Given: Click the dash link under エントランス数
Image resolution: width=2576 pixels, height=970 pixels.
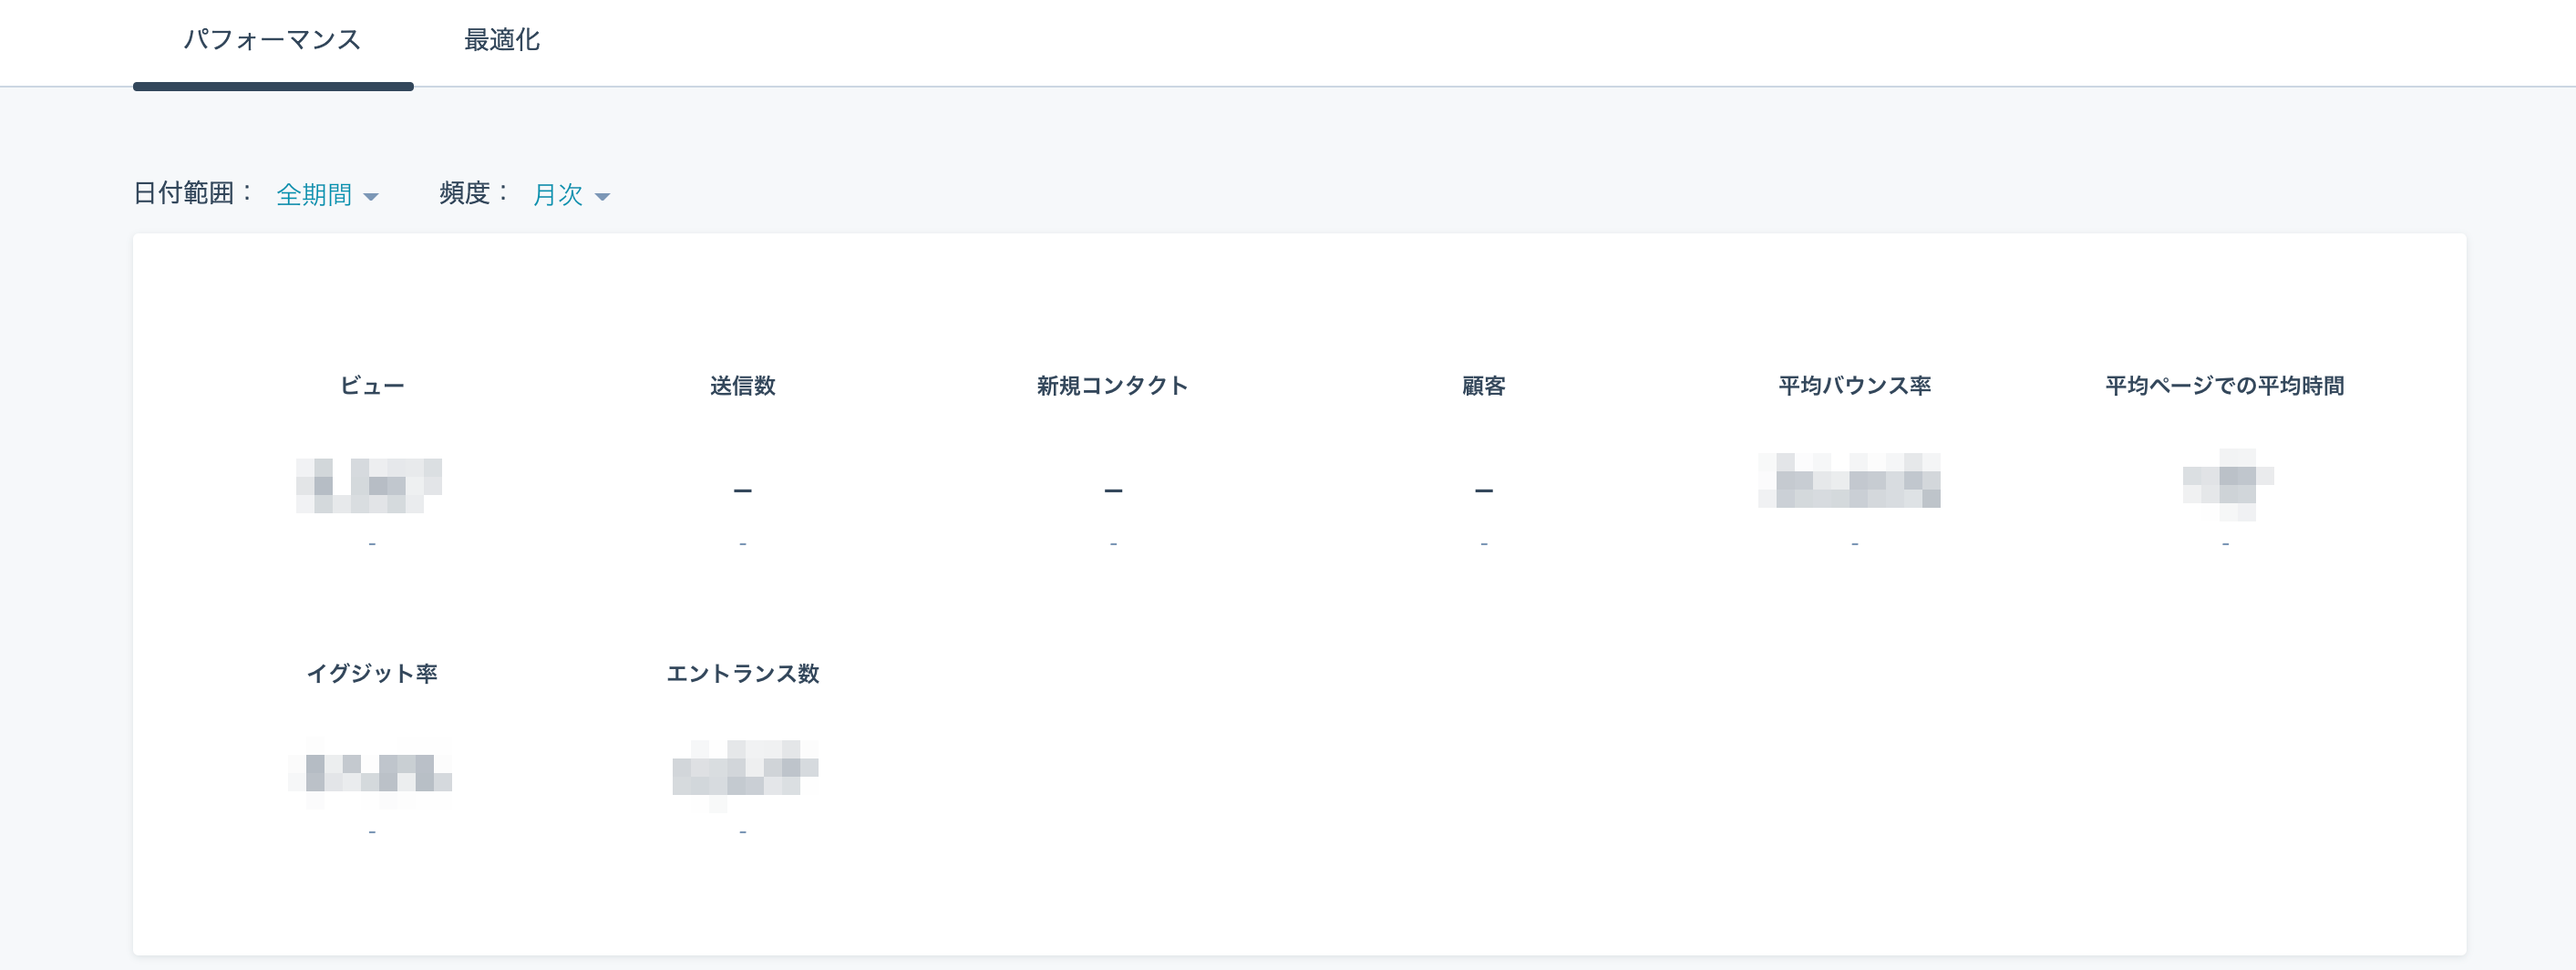Looking at the screenshot, I should pyautogui.click(x=743, y=831).
